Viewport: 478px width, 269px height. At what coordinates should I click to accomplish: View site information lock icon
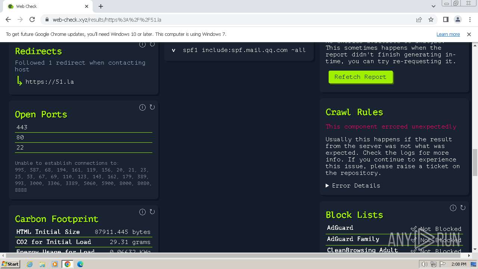[x=47, y=20]
